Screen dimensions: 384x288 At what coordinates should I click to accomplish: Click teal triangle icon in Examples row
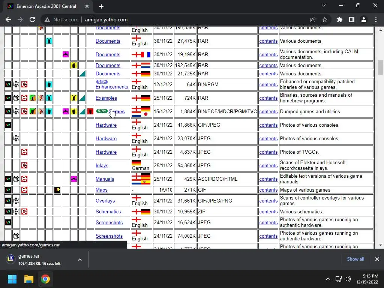pos(82,98)
